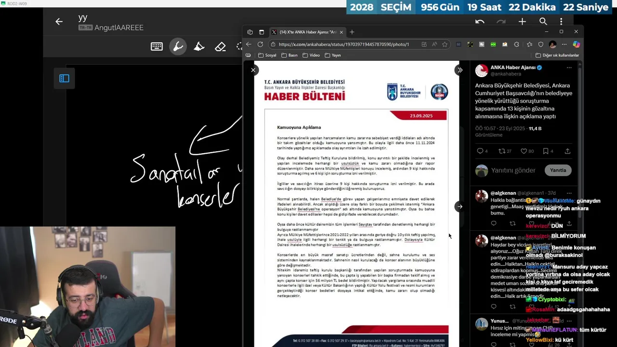Go back in the browser

point(248,44)
